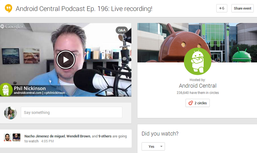Click the red circles icon
Image resolution: width=257 pixels, height=153 pixels.
191,103
